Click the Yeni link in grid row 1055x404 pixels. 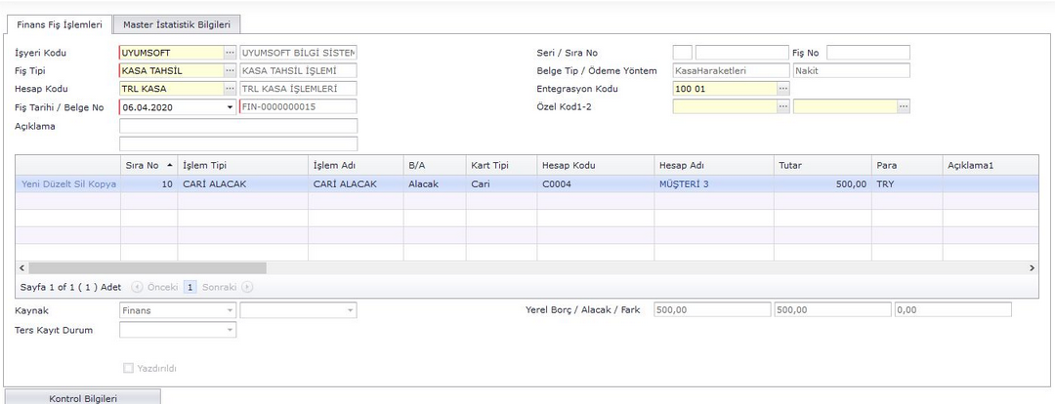(x=31, y=183)
